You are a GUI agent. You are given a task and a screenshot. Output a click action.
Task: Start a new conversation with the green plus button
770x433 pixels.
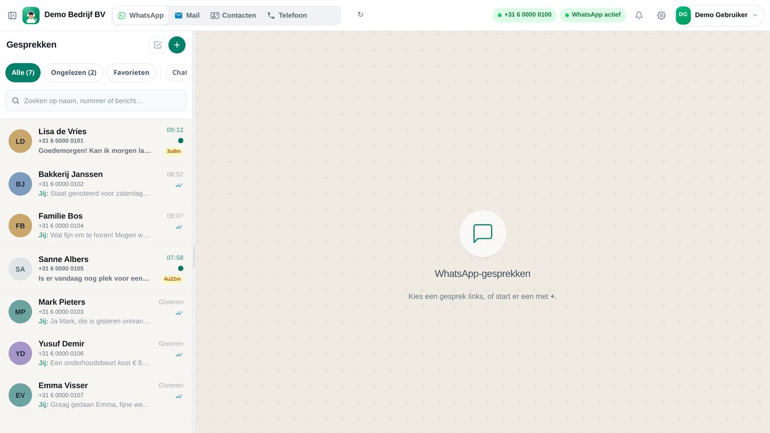[177, 45]
